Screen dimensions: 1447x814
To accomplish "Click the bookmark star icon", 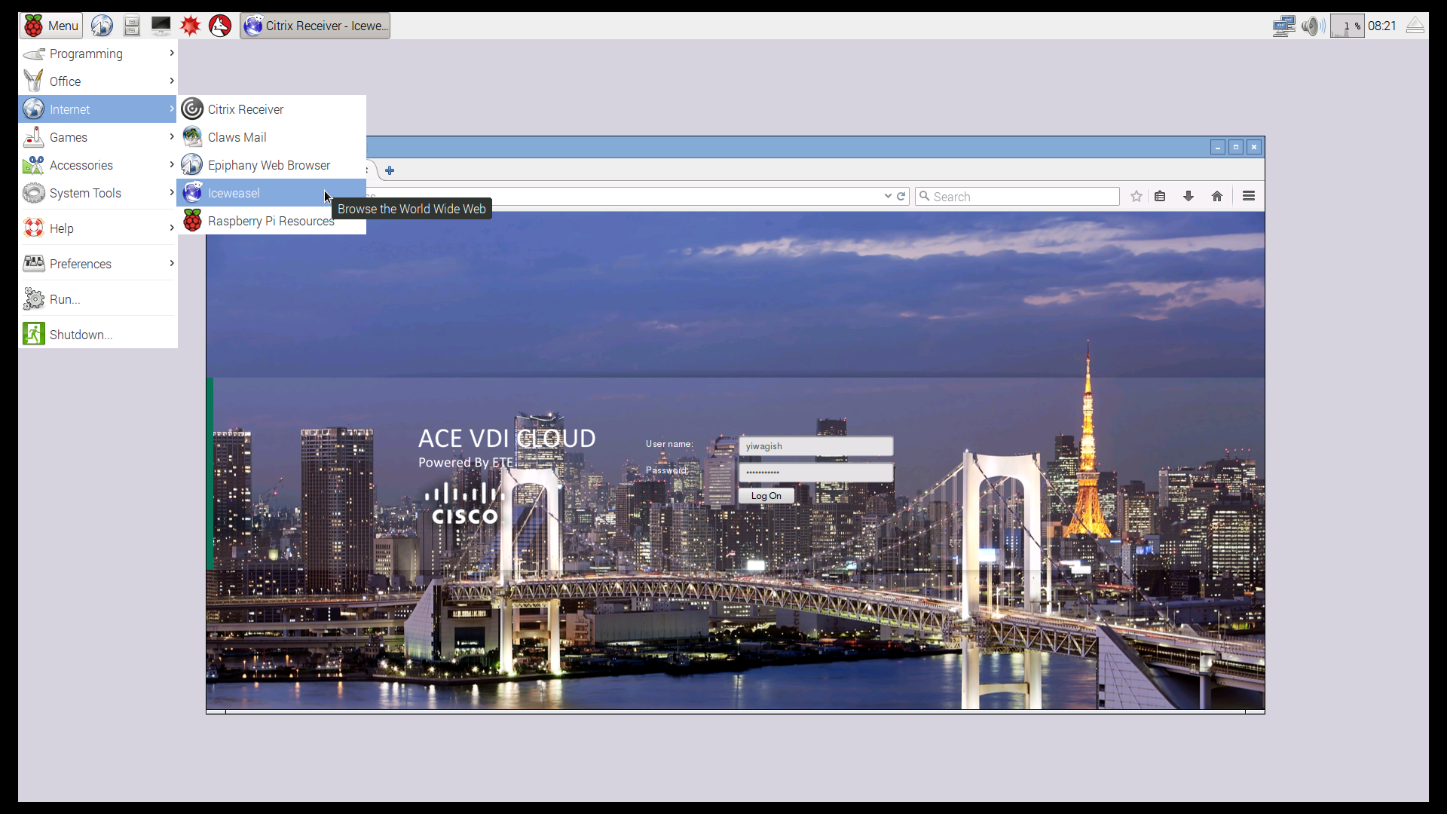I will click(1136, 197).
